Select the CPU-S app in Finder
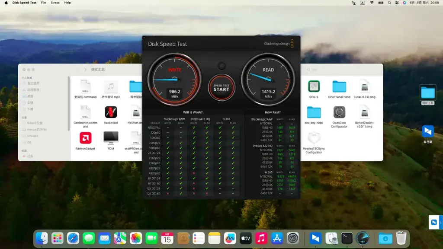 point(314,89)
